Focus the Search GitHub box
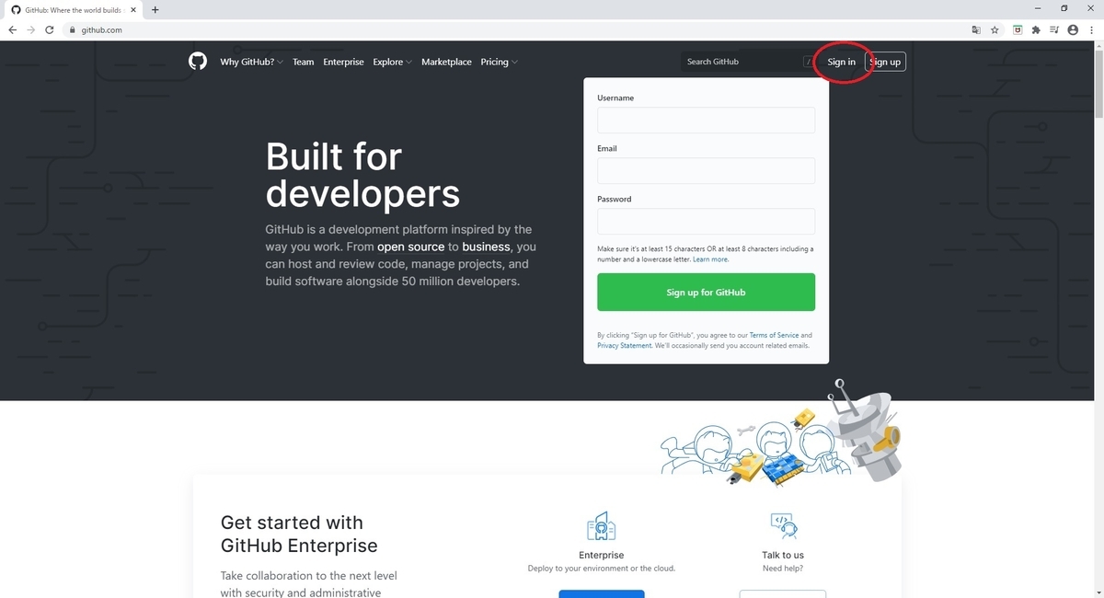The height and width of the screenshot is (598, 1104). 749,62
